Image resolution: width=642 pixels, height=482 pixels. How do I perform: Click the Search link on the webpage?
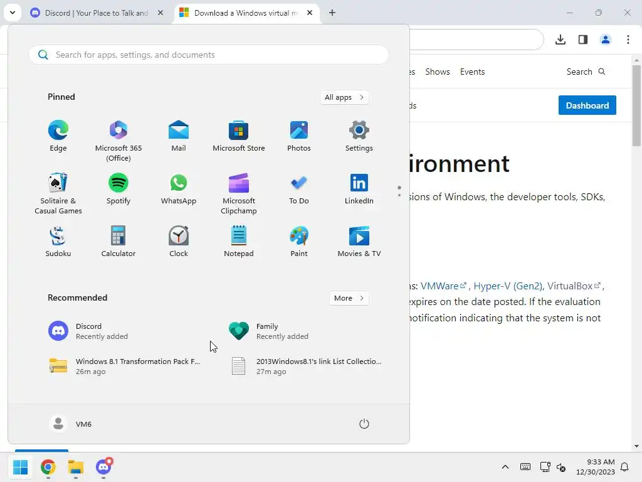(586, 72)
